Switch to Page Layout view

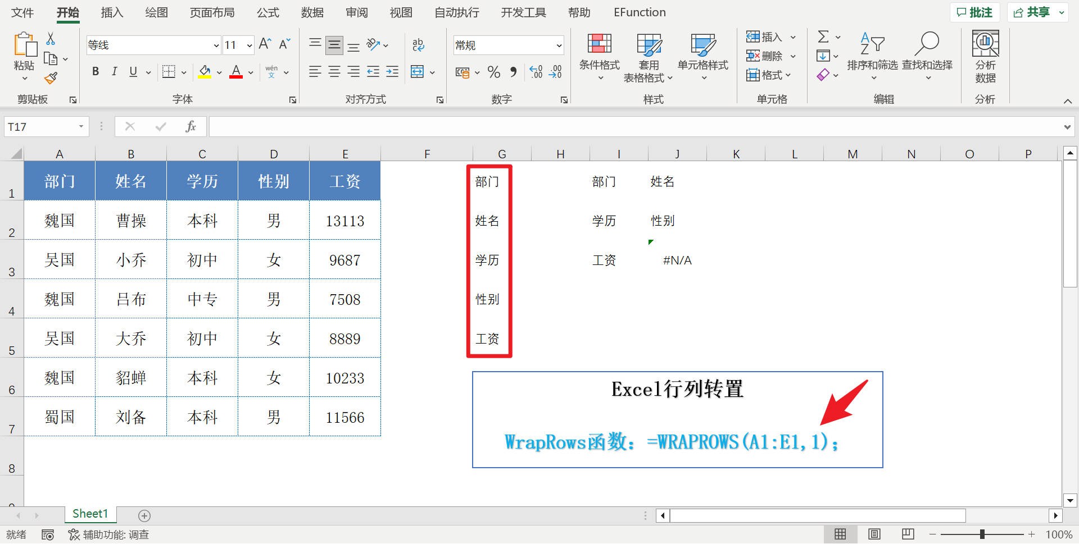(x=874, y=534)
